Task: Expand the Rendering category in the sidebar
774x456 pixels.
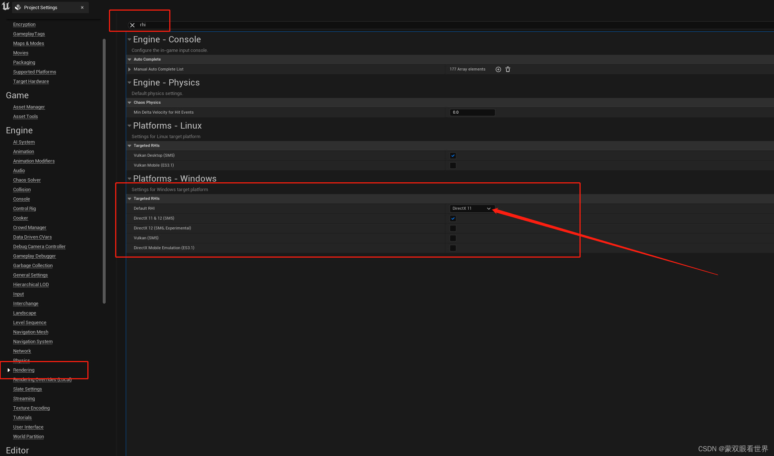Action: pyautogui.click(x=9, y=370)
